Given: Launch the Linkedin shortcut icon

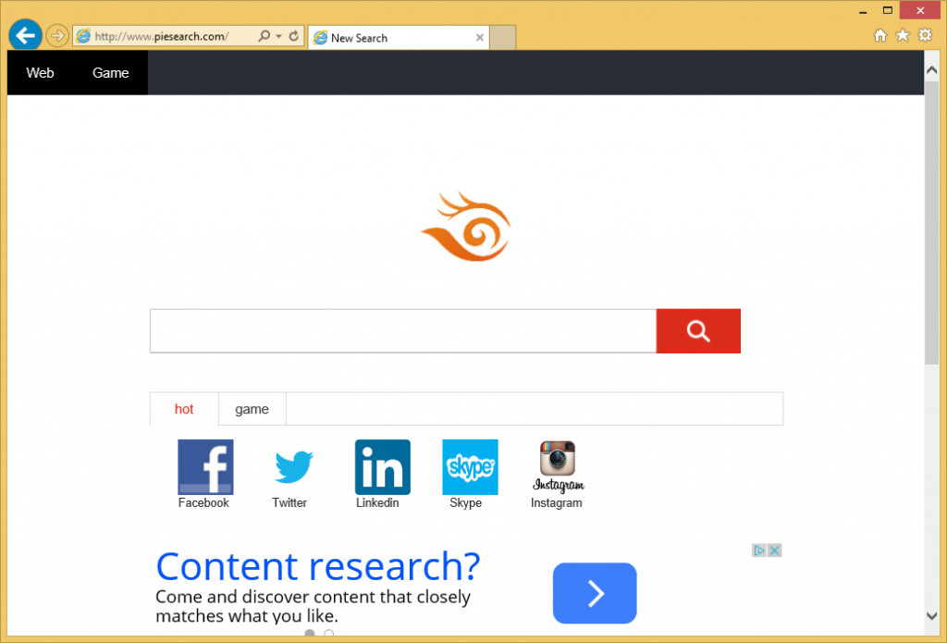Looking at the screenshot, I should [x=382, y=467].
